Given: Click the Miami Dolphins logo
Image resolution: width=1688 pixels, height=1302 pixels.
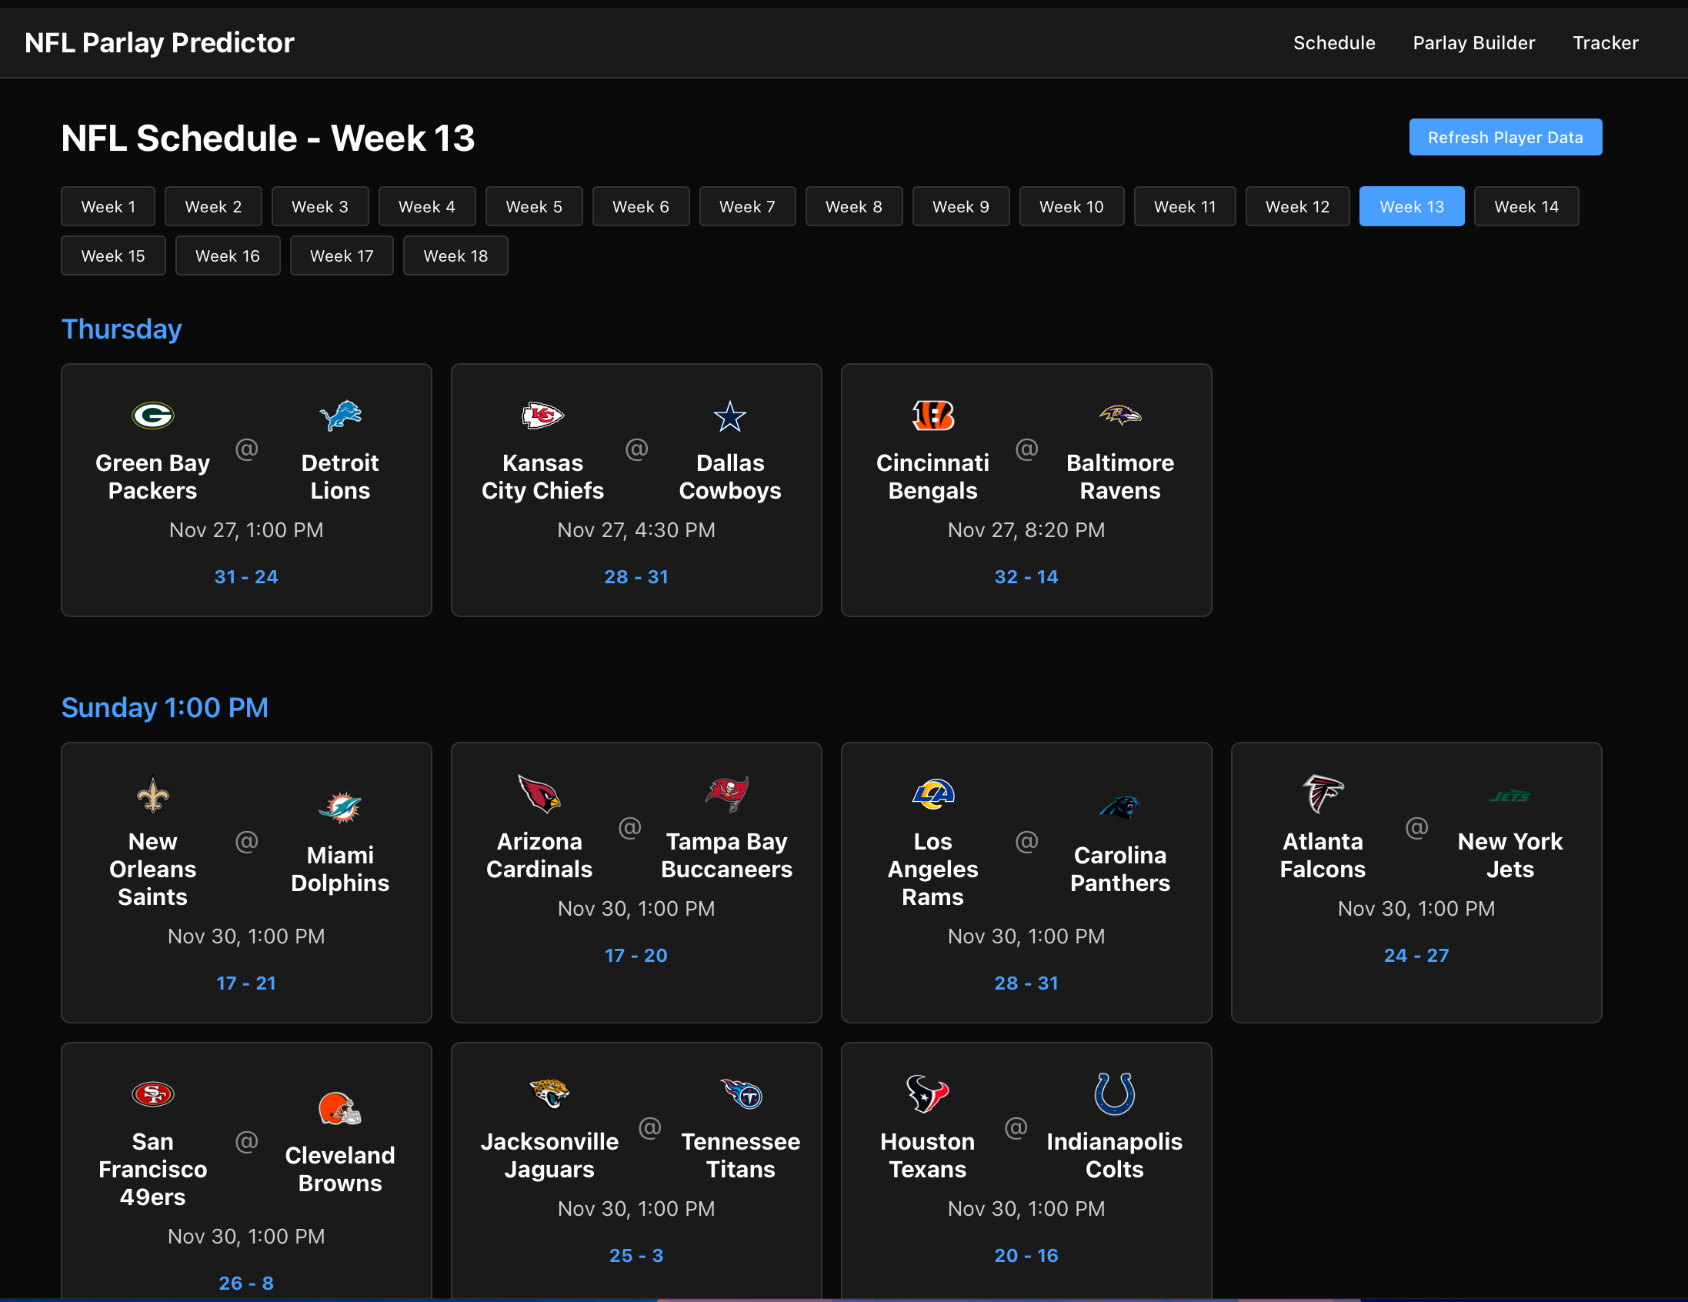Looking at the screenshot, I should [340, 808].
